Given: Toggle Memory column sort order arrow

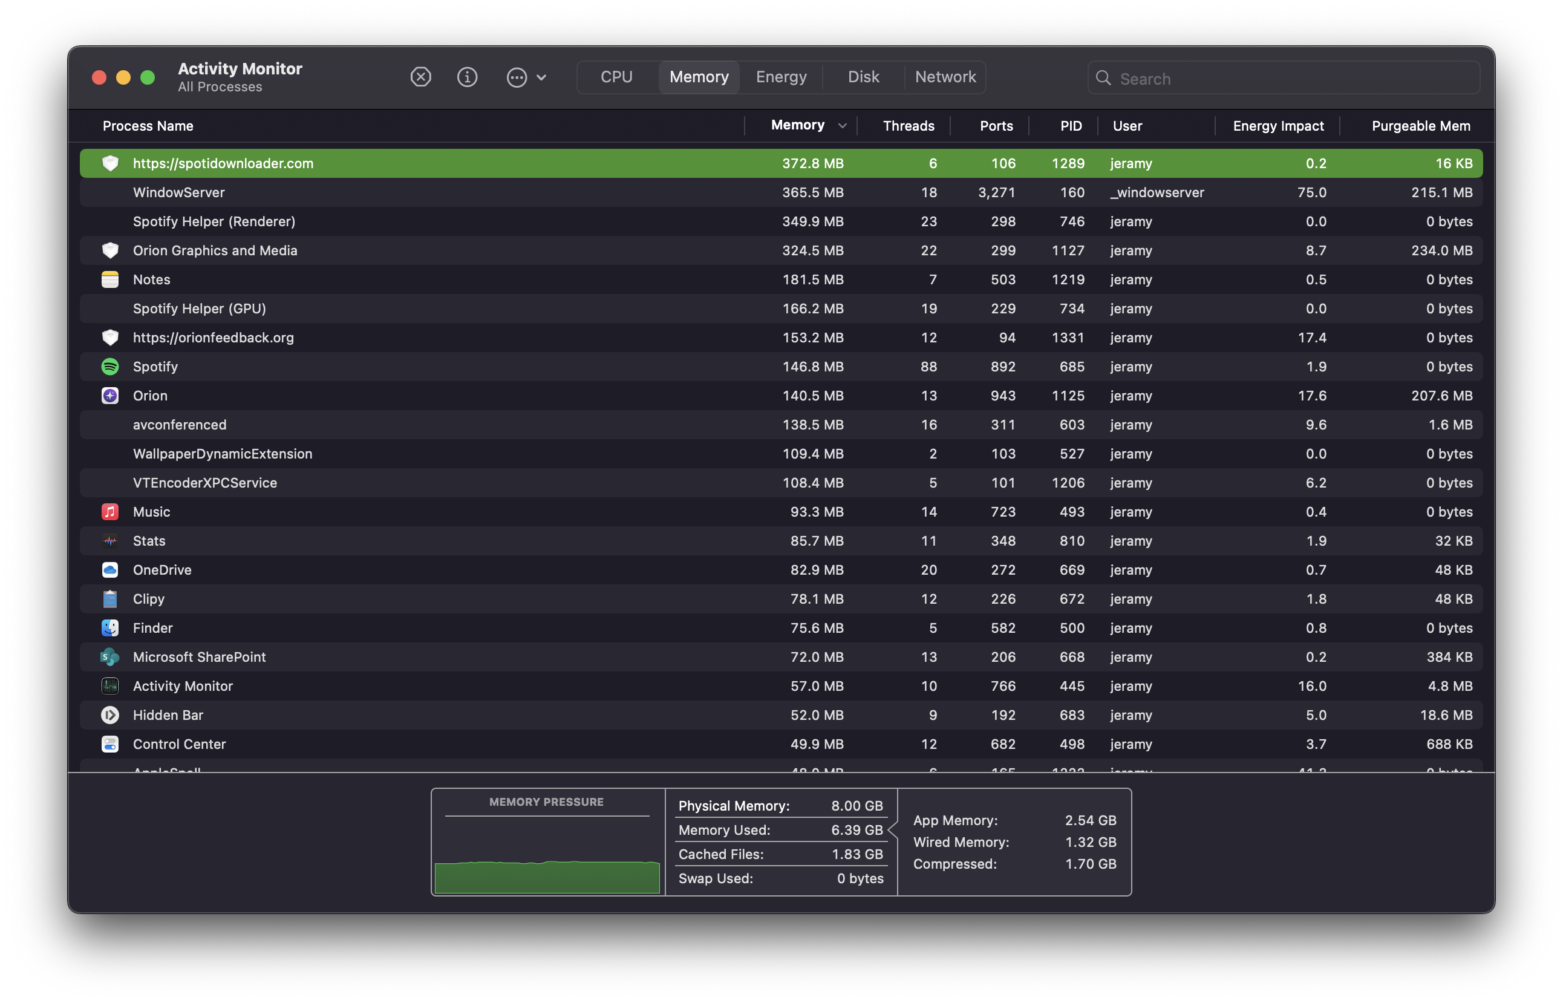Looking at the screenshot, I should point(842,126).
